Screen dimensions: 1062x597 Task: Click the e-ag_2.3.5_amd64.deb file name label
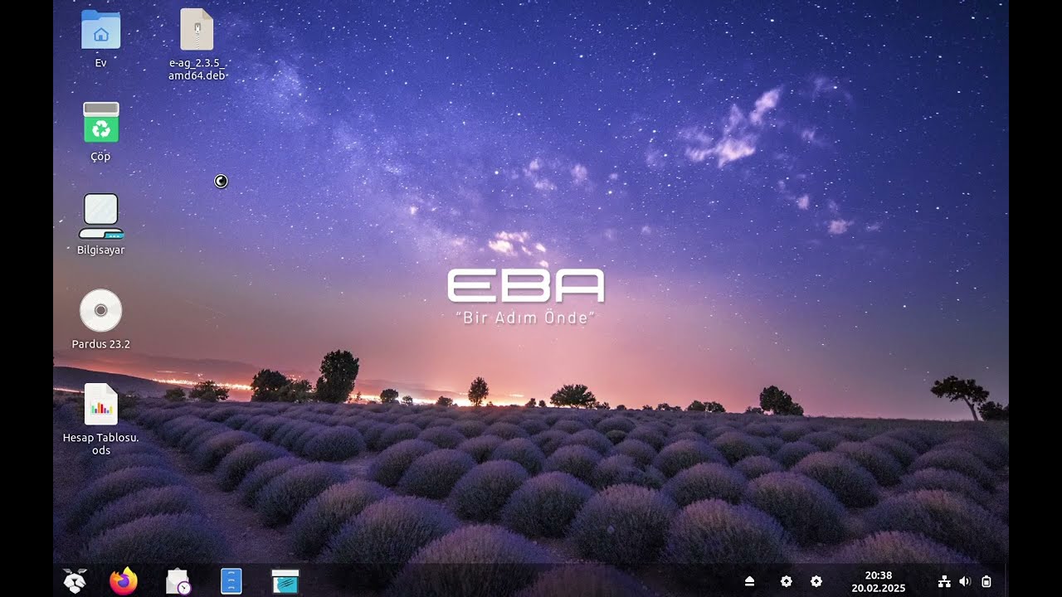[x=197, y=69]
